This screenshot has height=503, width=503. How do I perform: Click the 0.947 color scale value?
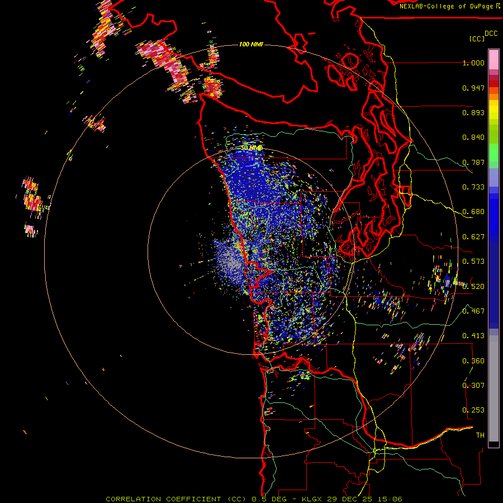pyautogui.click(x=473, y=88)
